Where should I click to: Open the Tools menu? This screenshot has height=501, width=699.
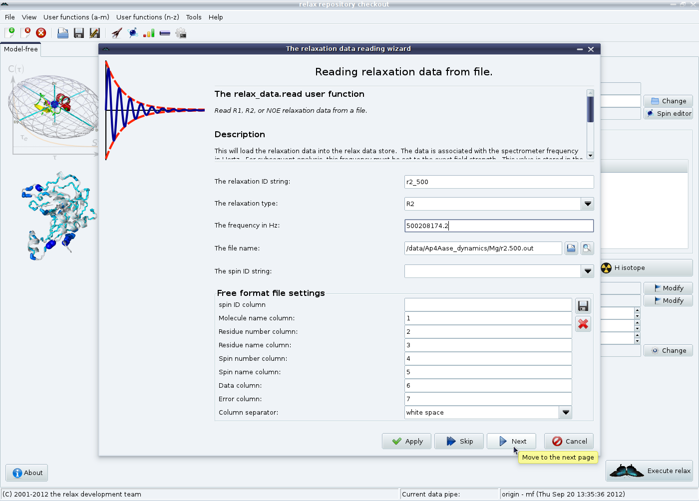pos(194,17)
